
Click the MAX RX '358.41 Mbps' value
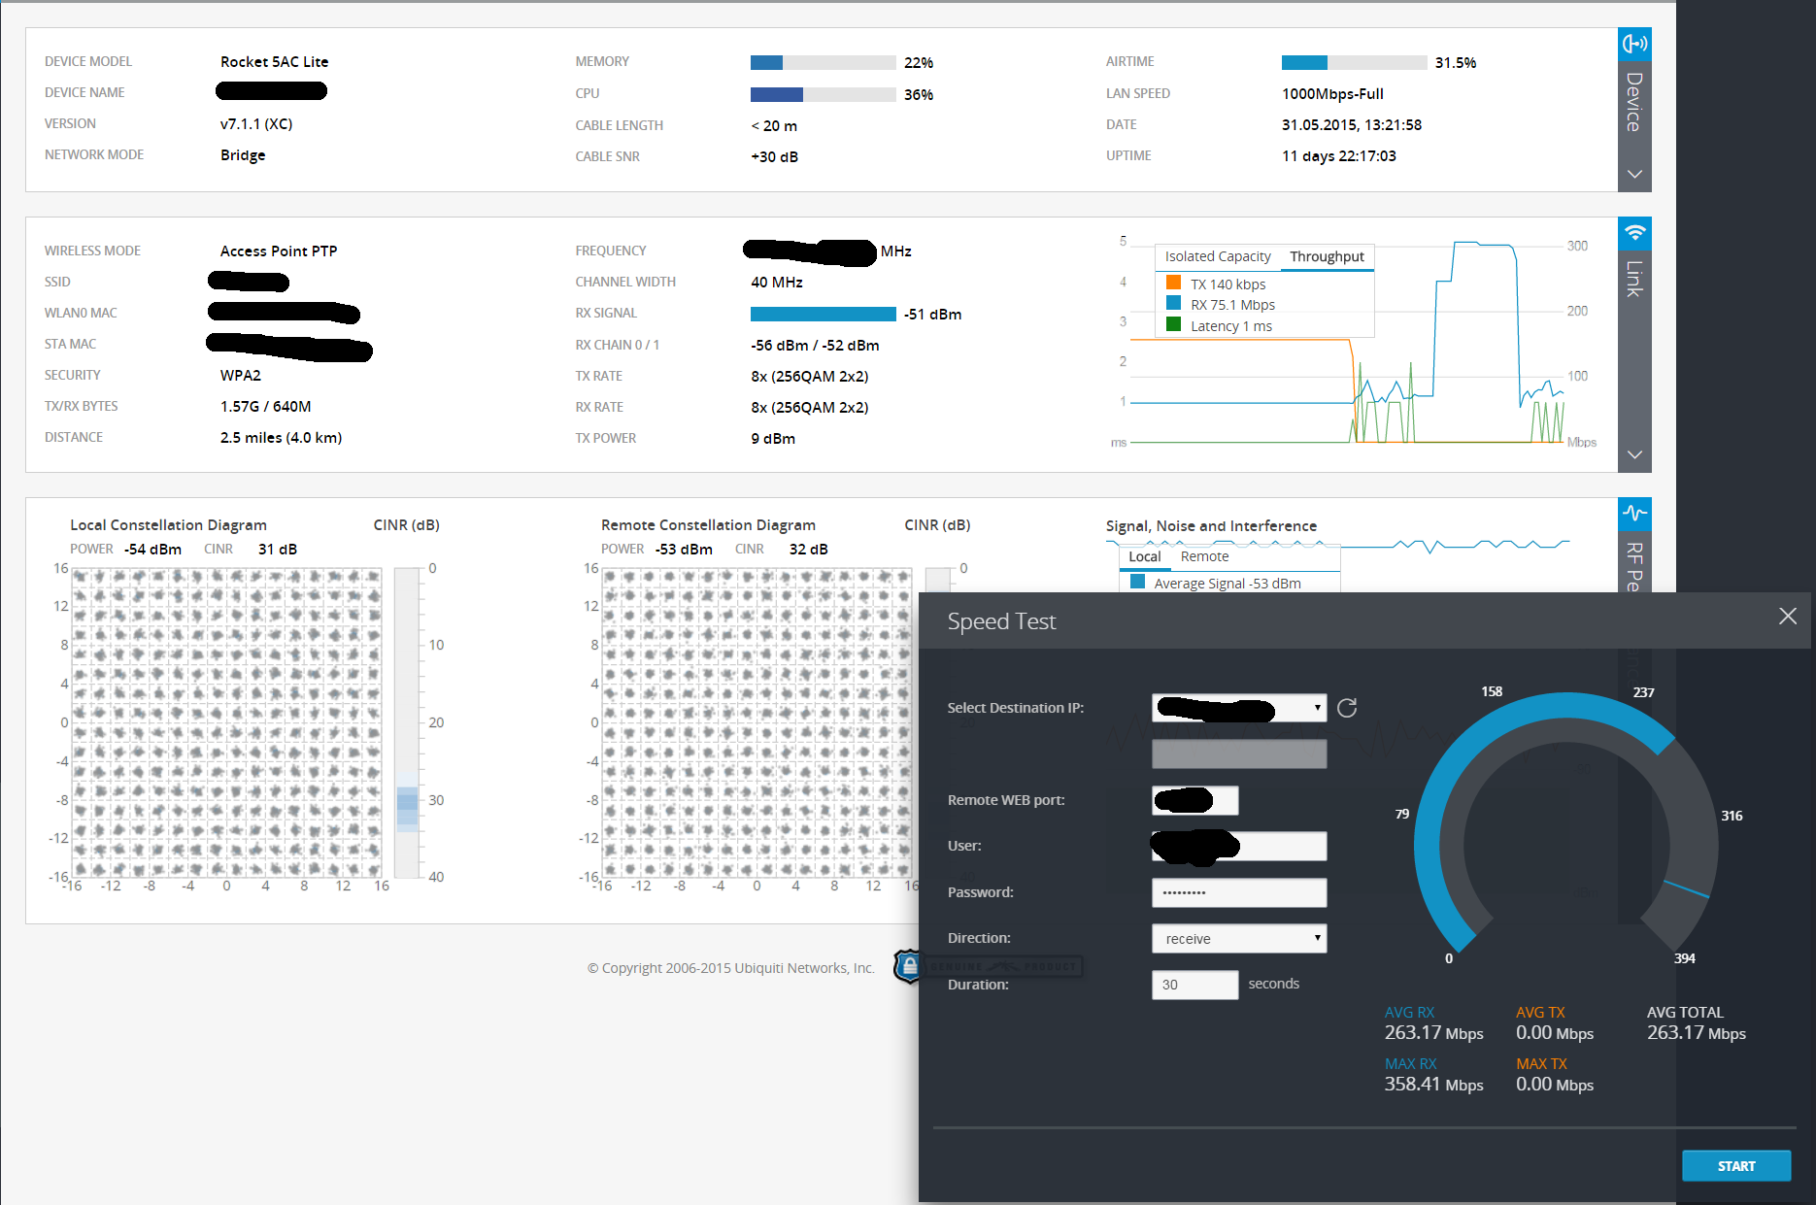click(x=1433, y=1085)
